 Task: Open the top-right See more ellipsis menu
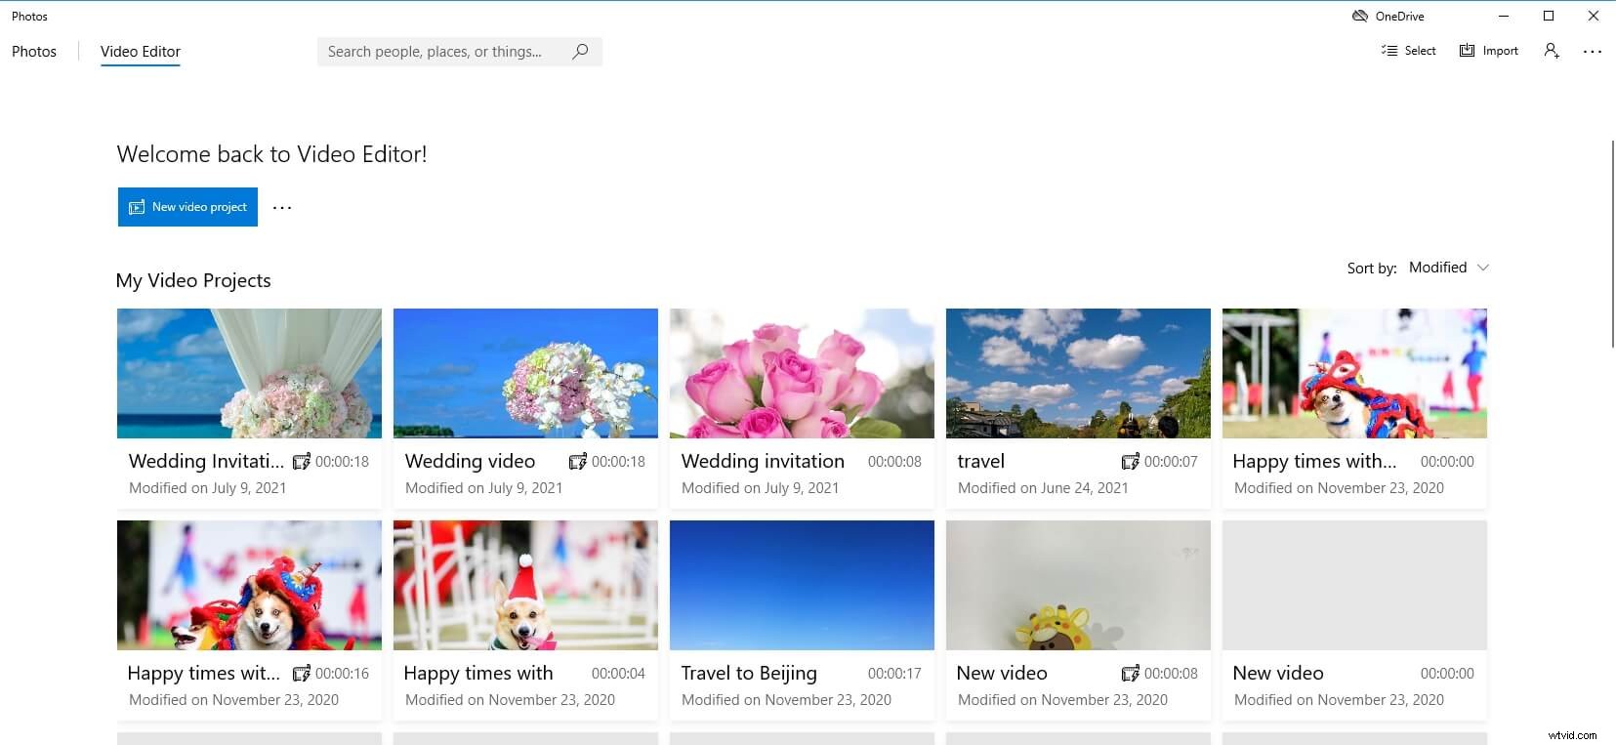pos(1593,52)
